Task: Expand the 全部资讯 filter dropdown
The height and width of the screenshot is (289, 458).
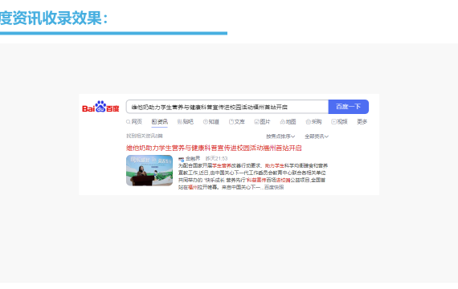Action: coord(317,136)
